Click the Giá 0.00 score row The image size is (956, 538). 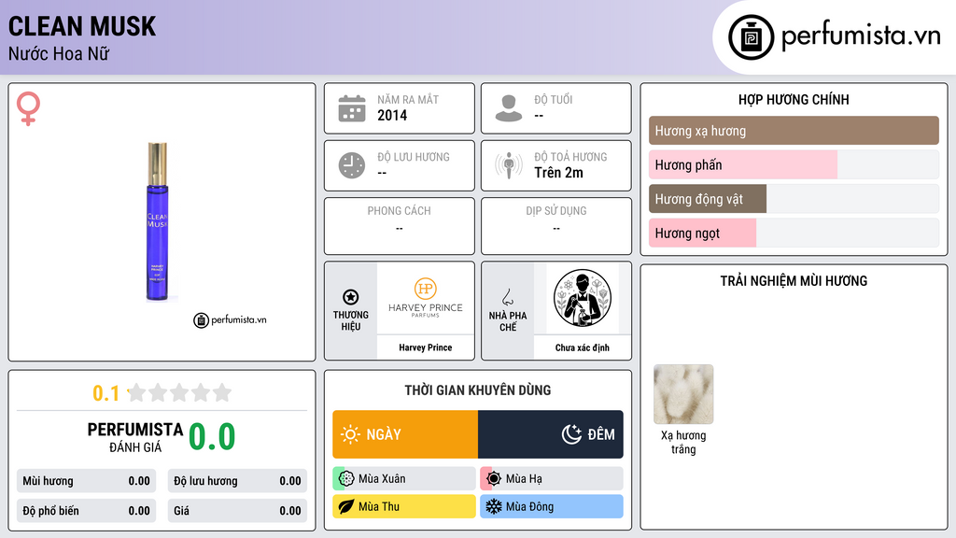pos(237,511)
